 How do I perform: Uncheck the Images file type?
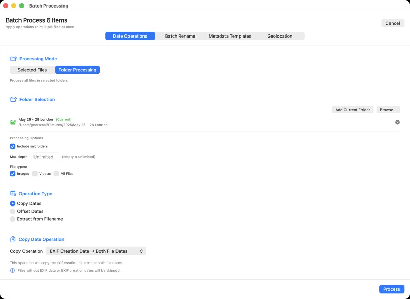coord(13,174)
